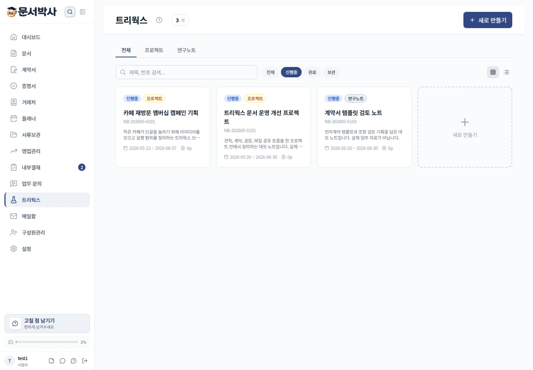Open chat bubble icon in bottom user bar
Image resolution: width=533 pixels, height=370 pixels.
click(x=63, y=361)
